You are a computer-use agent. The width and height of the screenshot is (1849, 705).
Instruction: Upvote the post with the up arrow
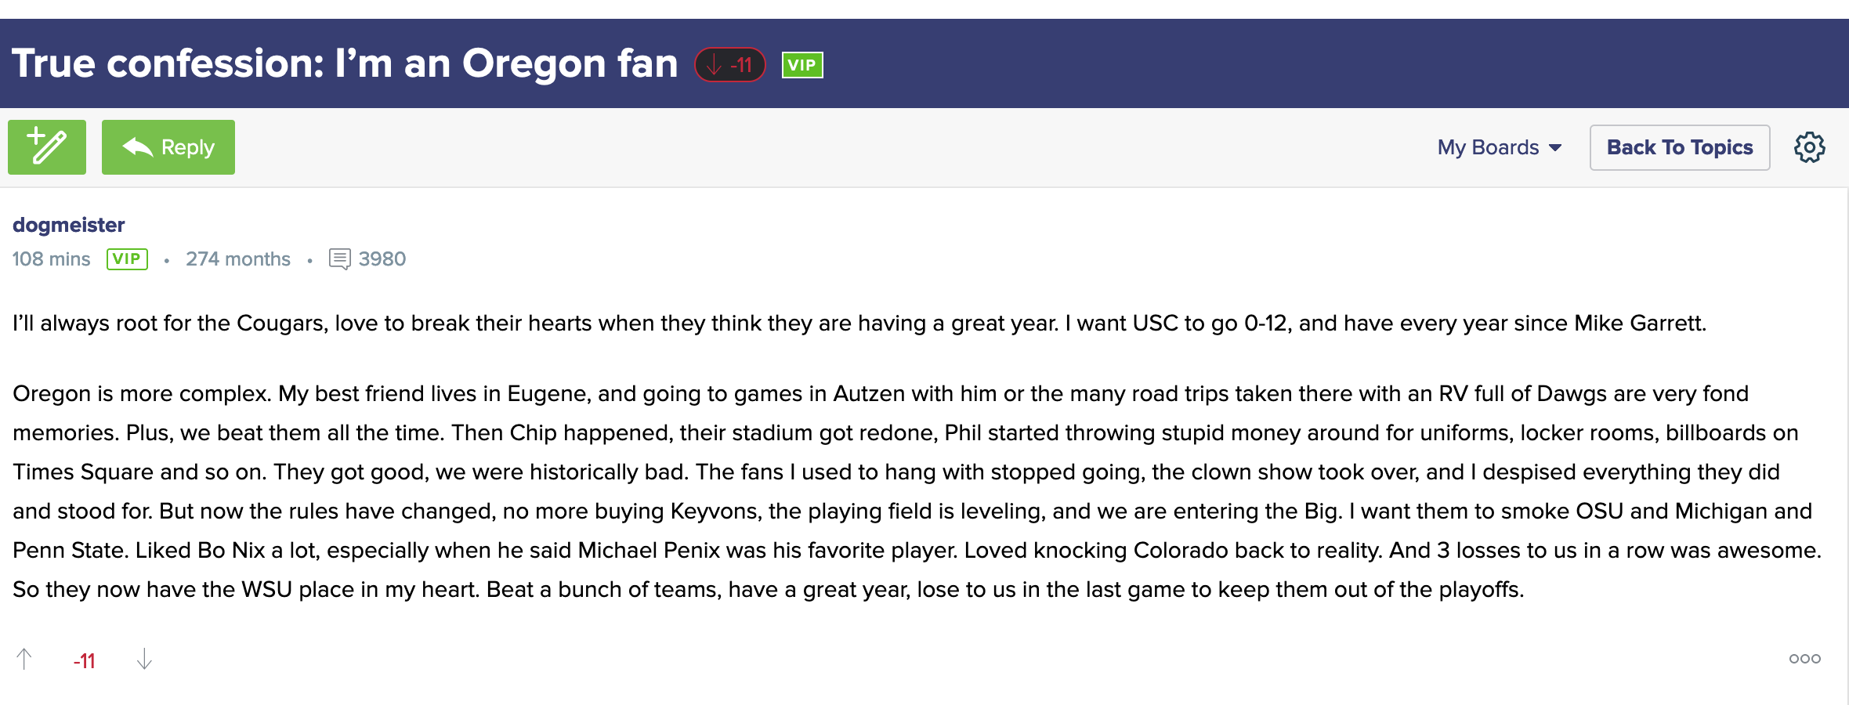coord(24,660)
